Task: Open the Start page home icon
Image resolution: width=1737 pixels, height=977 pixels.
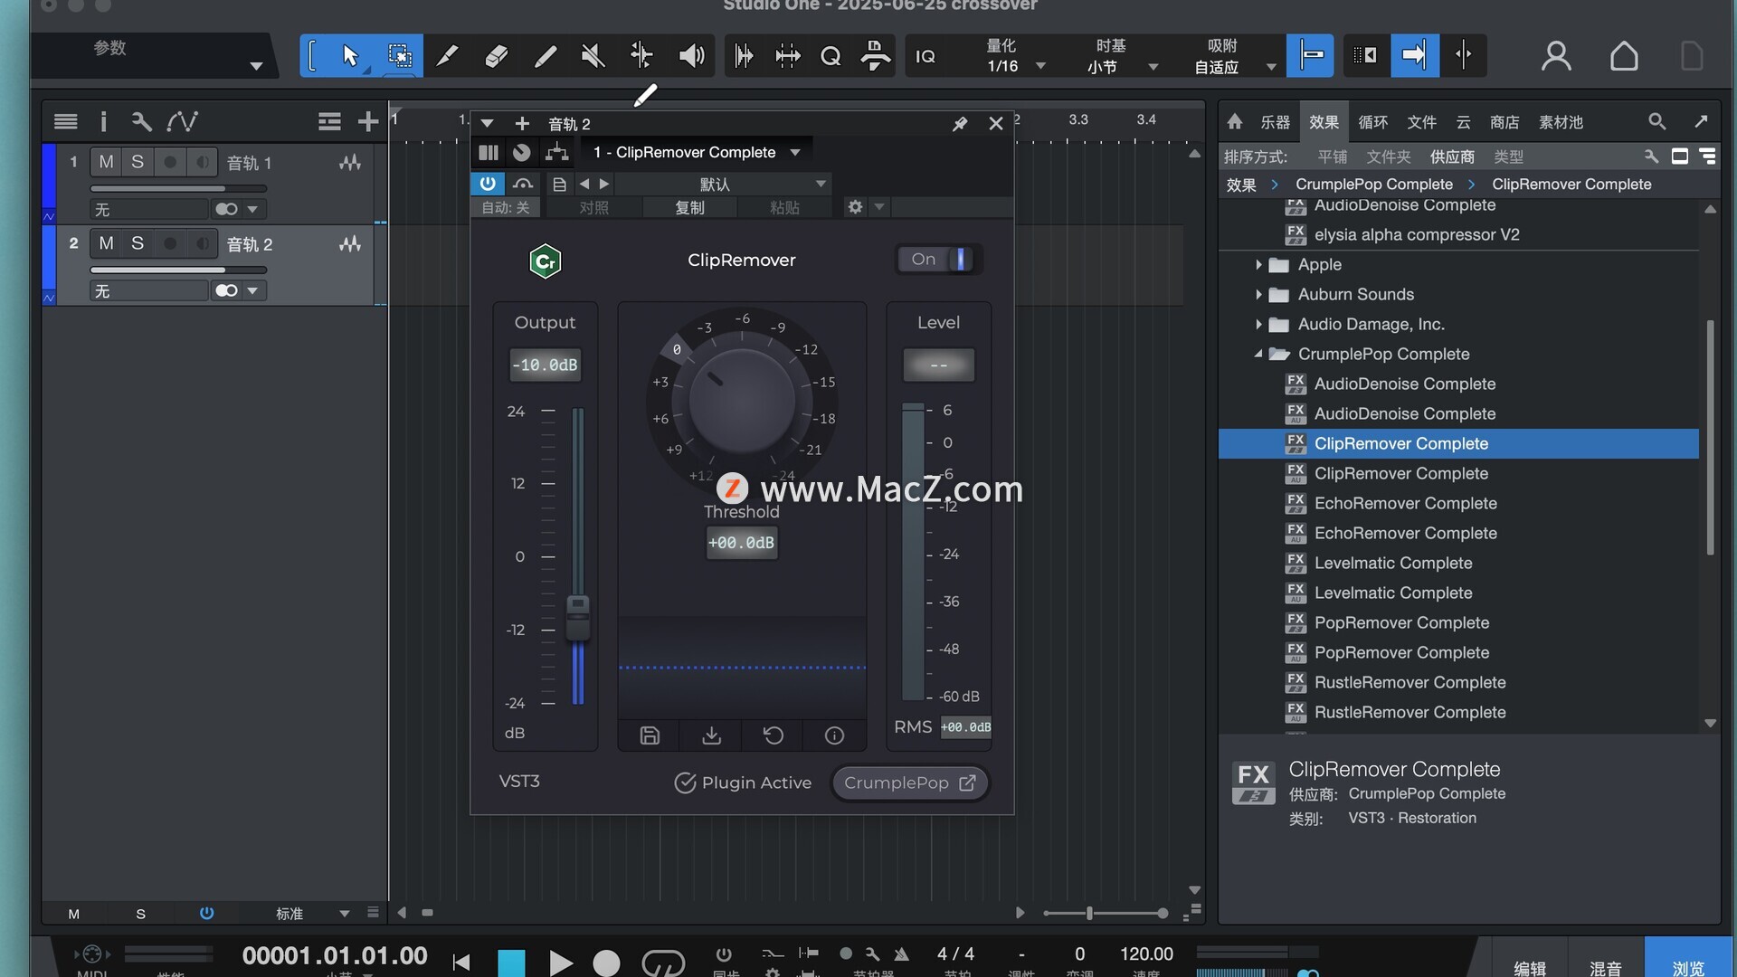Action: pos(1624,56)
